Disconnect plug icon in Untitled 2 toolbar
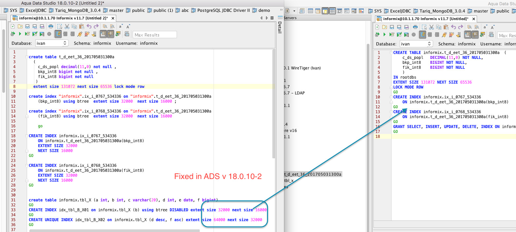The height and width of the screenshot is (232, 516). click(87, 34)
